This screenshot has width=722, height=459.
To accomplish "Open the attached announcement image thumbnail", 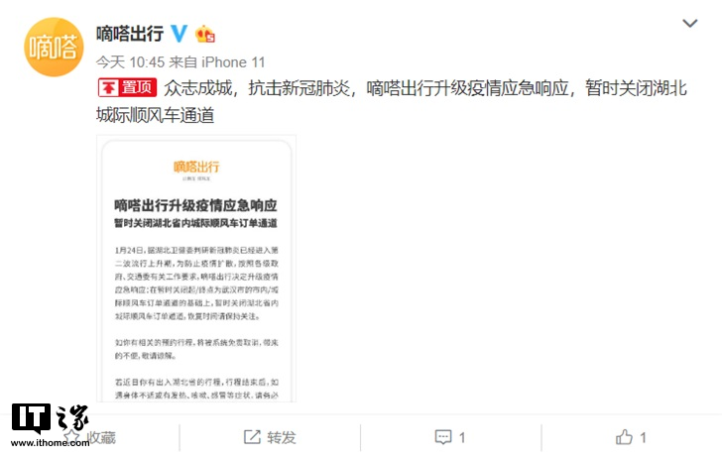I will pyautogui.click(x=196, y=269).
